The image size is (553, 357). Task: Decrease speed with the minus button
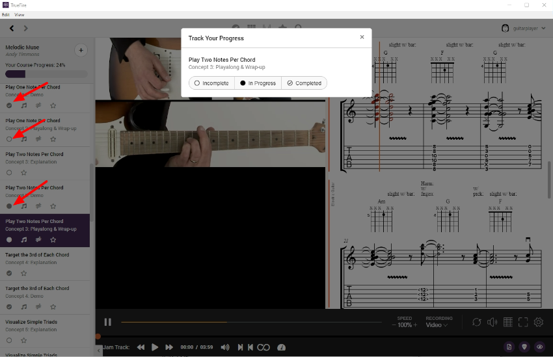394,325
